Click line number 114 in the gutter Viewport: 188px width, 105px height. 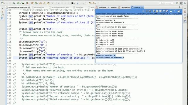tap(9, 29)
